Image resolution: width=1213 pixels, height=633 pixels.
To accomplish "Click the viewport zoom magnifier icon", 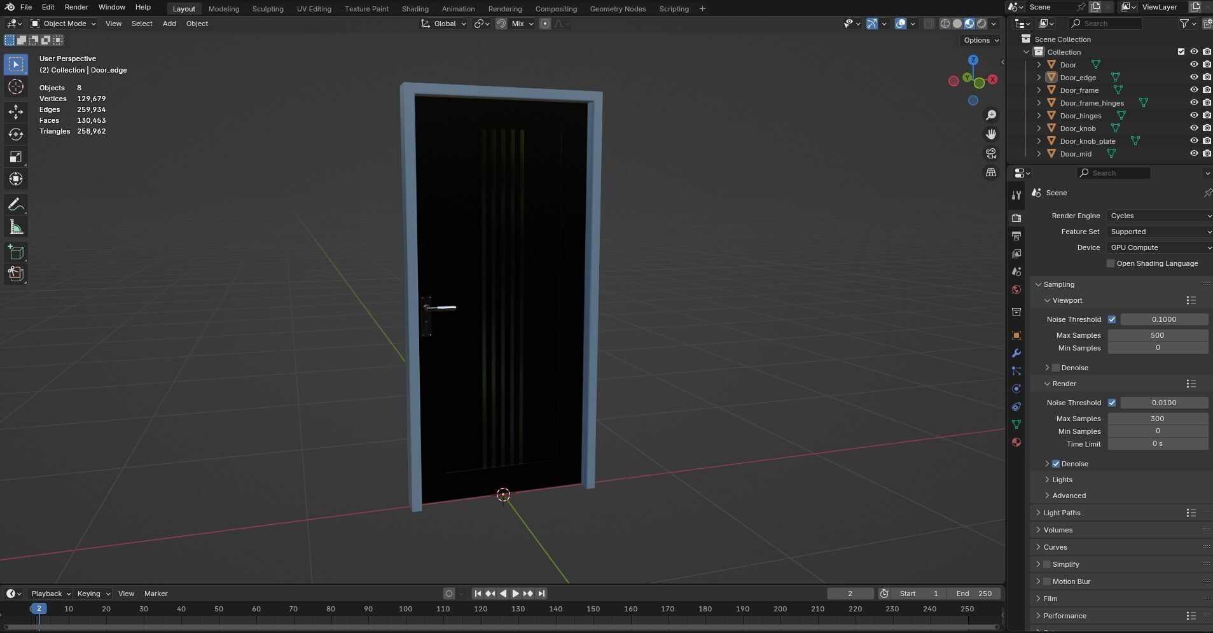I will coord(991,115).
